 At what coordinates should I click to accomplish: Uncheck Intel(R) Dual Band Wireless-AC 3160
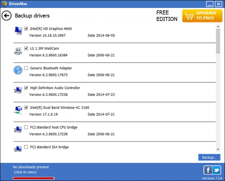[26, 107]
